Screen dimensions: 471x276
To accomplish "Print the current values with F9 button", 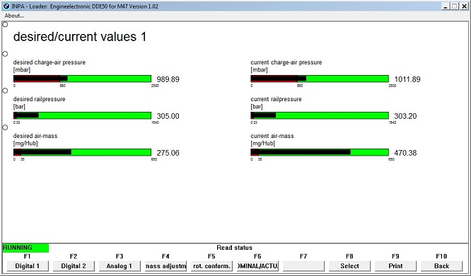I will click(395, 266).
